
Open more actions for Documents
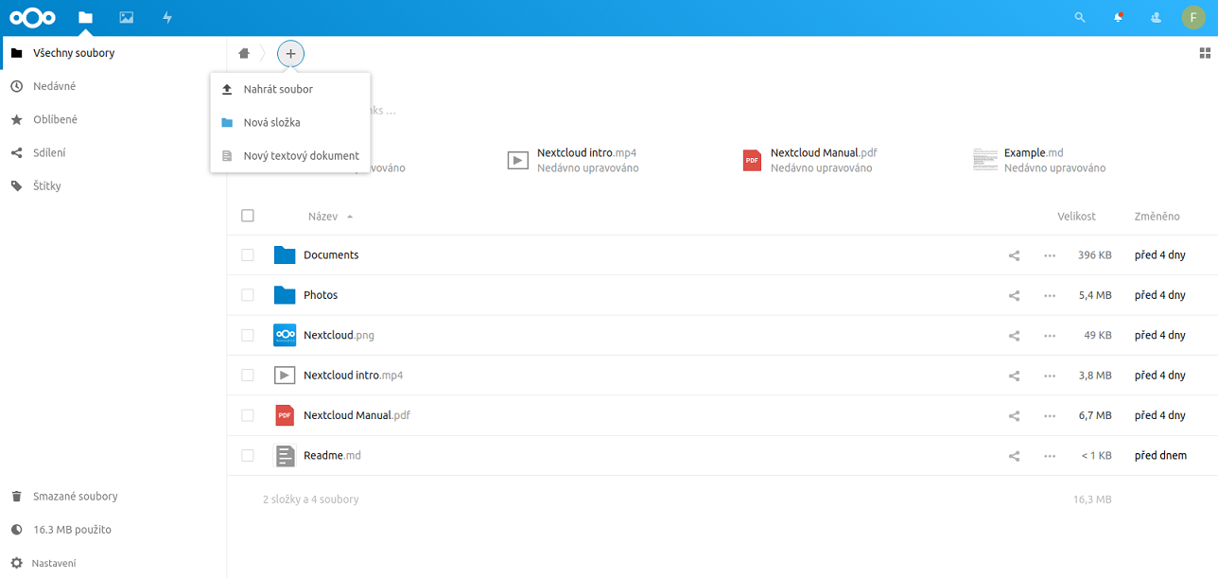click(x=1050, y=255)
